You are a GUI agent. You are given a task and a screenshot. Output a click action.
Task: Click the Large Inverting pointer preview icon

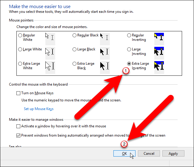pyautogui.click(x=159, y=52)
